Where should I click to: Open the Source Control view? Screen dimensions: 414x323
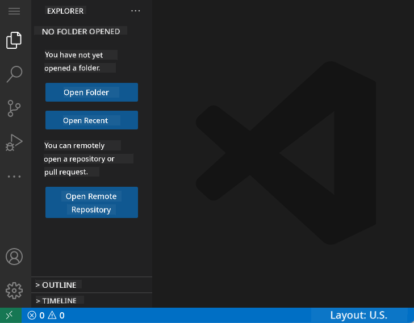coord(14,108)
